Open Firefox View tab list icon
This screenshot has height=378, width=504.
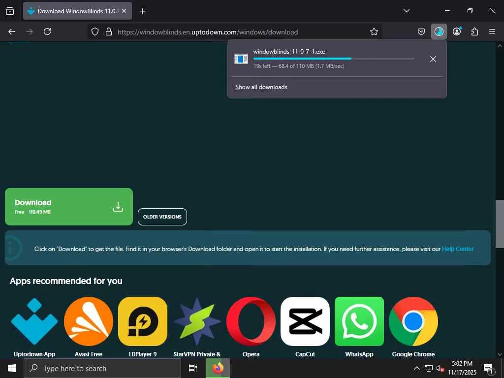coord(10,11)
